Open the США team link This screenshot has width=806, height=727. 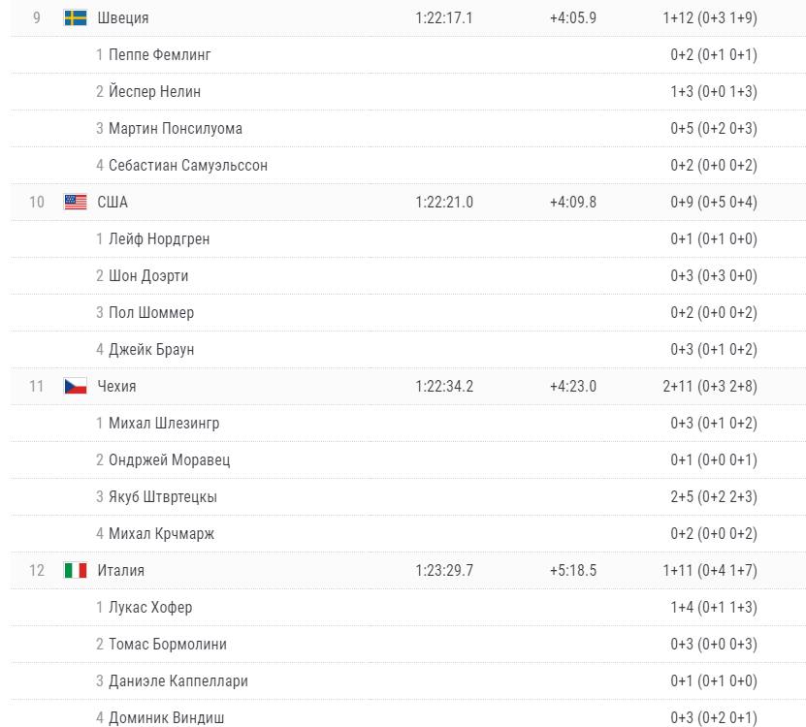click(x=113, y=202)
